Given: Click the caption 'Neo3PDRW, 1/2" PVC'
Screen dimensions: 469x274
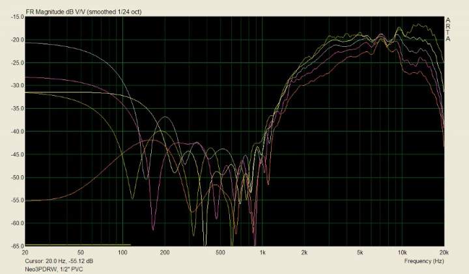Looking at the screenshot, I should click(x=54, y=269).
